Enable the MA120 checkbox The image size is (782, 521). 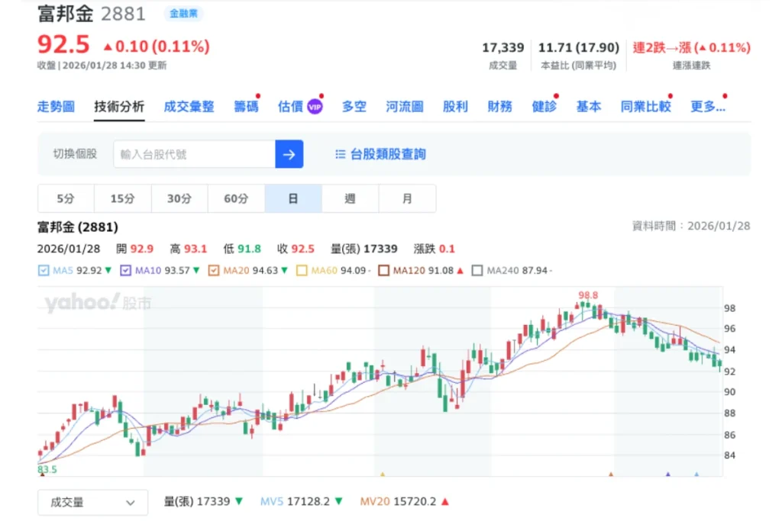click(x=383, y=271)
